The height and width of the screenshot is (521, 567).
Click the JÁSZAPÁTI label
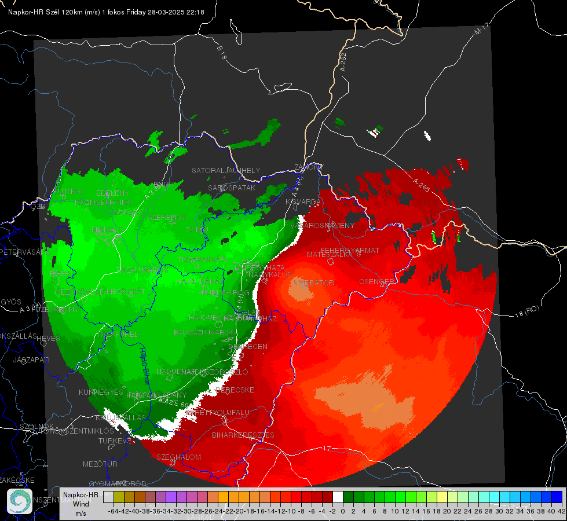31,359
